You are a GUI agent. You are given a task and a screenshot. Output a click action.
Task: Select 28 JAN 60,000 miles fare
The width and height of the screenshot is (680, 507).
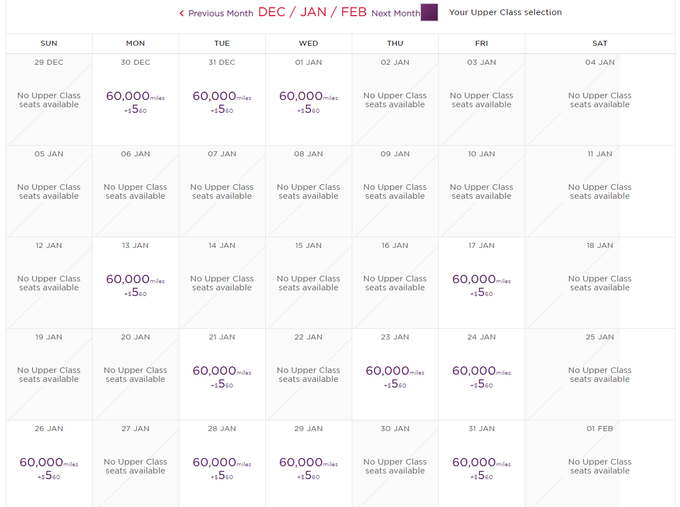click(222, 467)
